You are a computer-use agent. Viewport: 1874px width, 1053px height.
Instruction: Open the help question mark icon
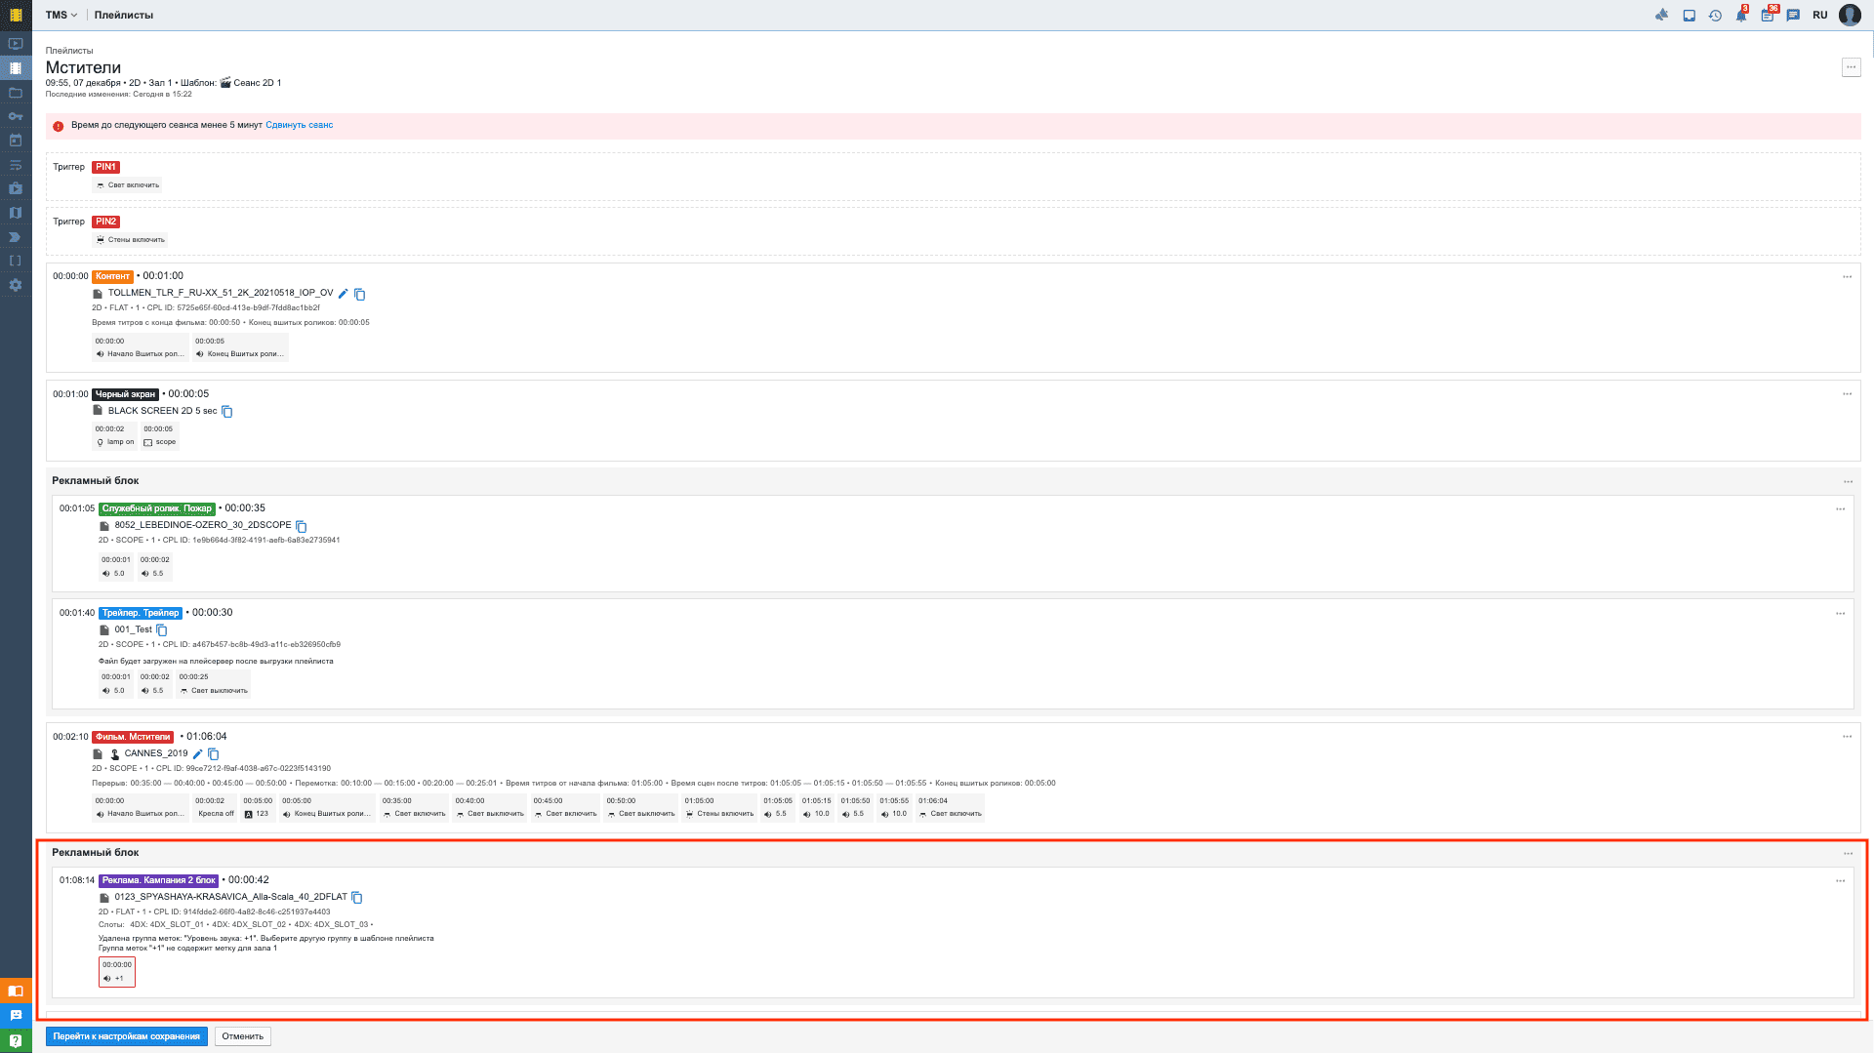click(16, 1040)
